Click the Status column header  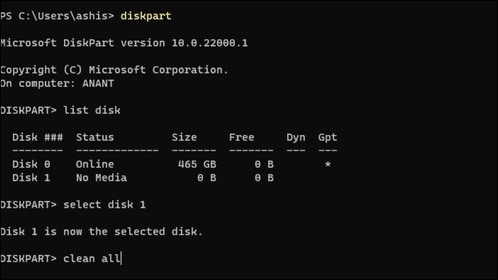coord(94,137)
